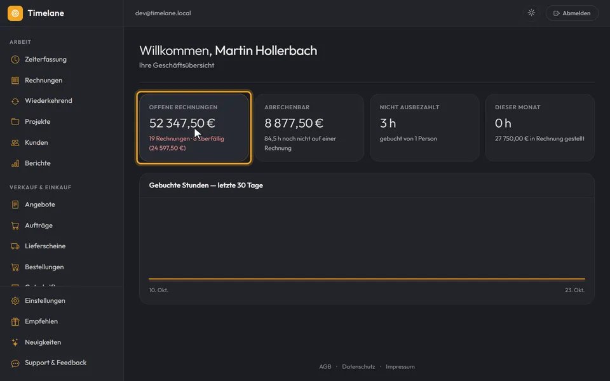Click the recurring arrows icon beside Wiederkehrend
This screenshot has height=381, width=610.
(x=15, y=101)
